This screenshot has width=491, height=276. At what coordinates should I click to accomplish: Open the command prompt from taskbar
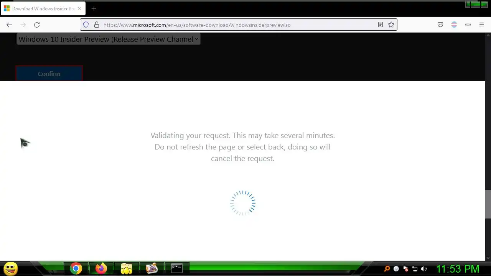tap(177, 269)
